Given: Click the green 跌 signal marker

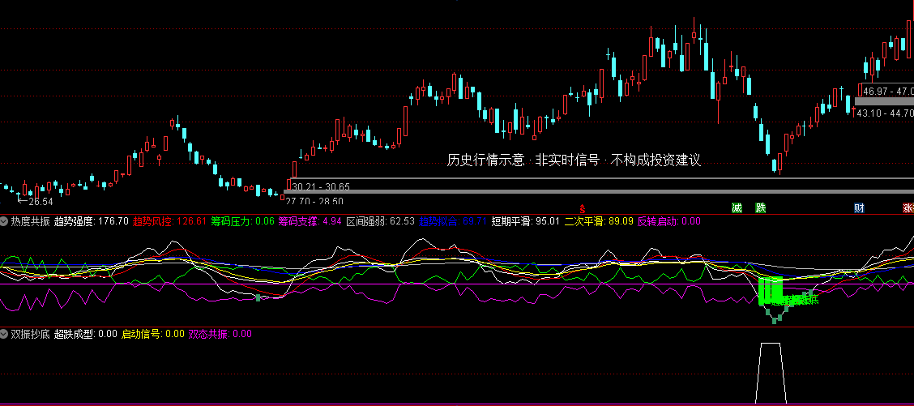Looking at the screenshot, I should point(761,207).
